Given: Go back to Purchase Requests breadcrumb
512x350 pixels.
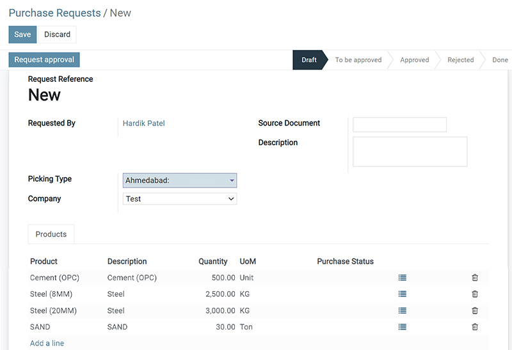Looking at the screenshot, I should 54,13.
